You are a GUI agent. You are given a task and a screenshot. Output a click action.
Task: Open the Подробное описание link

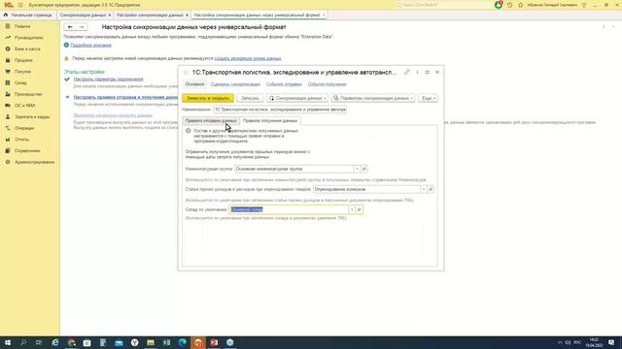point(90,46)
